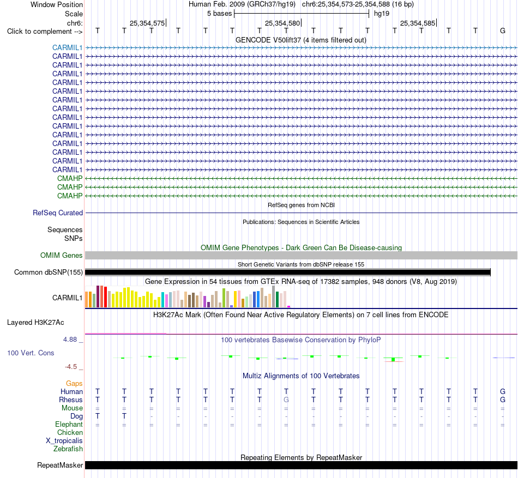Open the GENCODE V50lift37 track title
The image size is (518, 478).
[300, 40]
